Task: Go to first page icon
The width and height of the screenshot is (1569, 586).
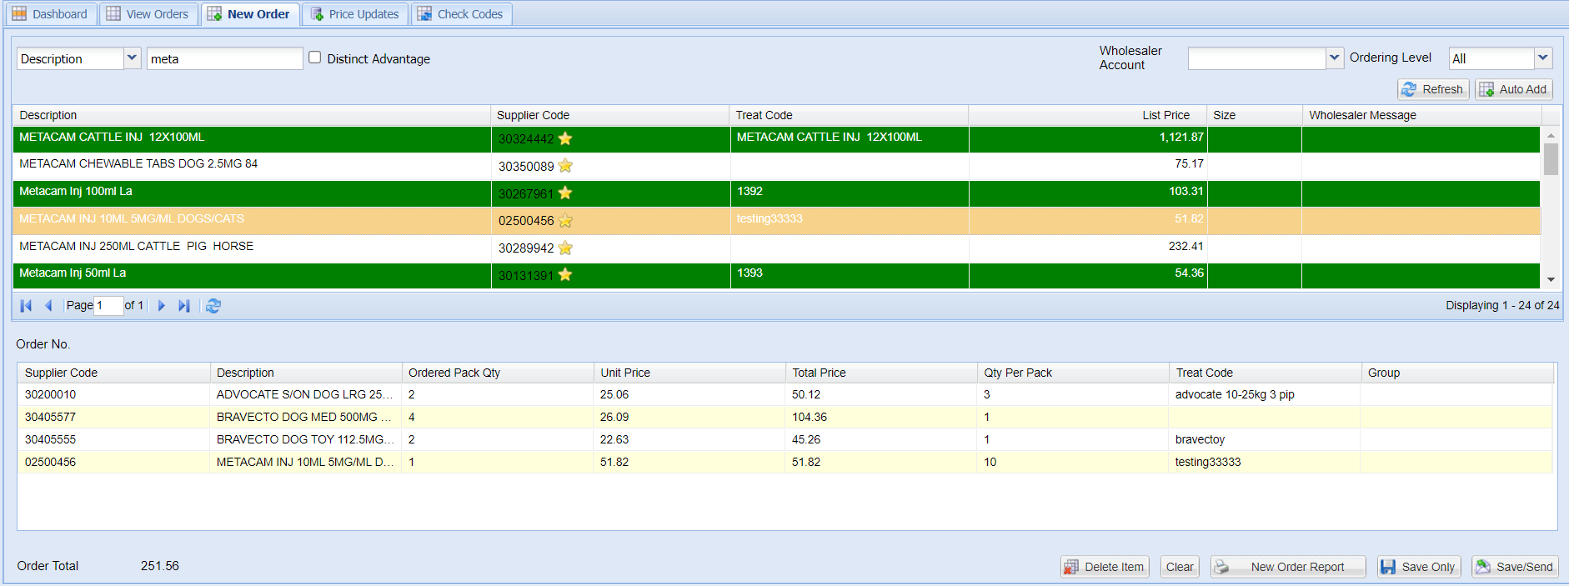Action: (26, 306)
